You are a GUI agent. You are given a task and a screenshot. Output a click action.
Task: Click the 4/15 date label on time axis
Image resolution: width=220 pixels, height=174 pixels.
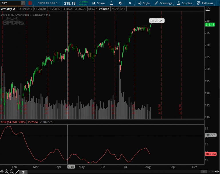(x=71, y=167)
